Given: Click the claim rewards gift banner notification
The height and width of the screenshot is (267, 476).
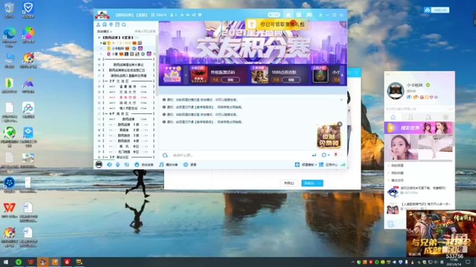Looking at the screenshot, I should point(278,24).
